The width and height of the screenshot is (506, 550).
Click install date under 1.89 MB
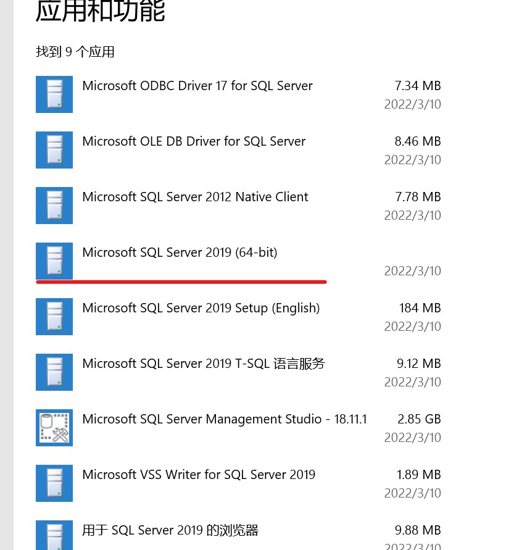tap(413, 493)
